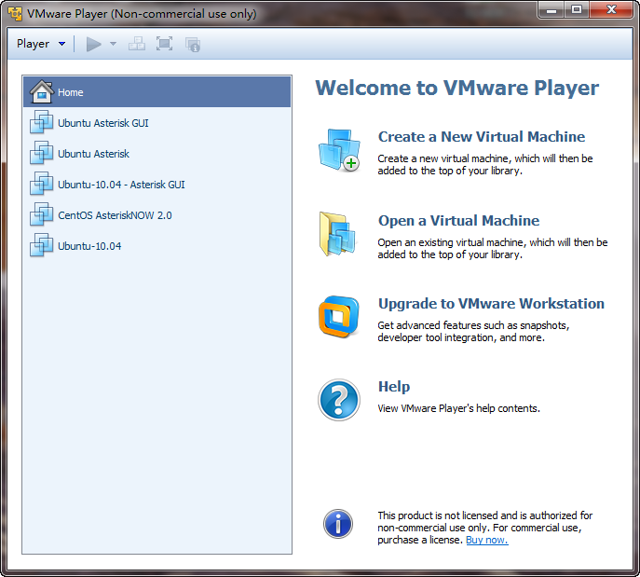Close the VMware Player window
Screen dimensions: 640x577
click(x=611, y=10)
